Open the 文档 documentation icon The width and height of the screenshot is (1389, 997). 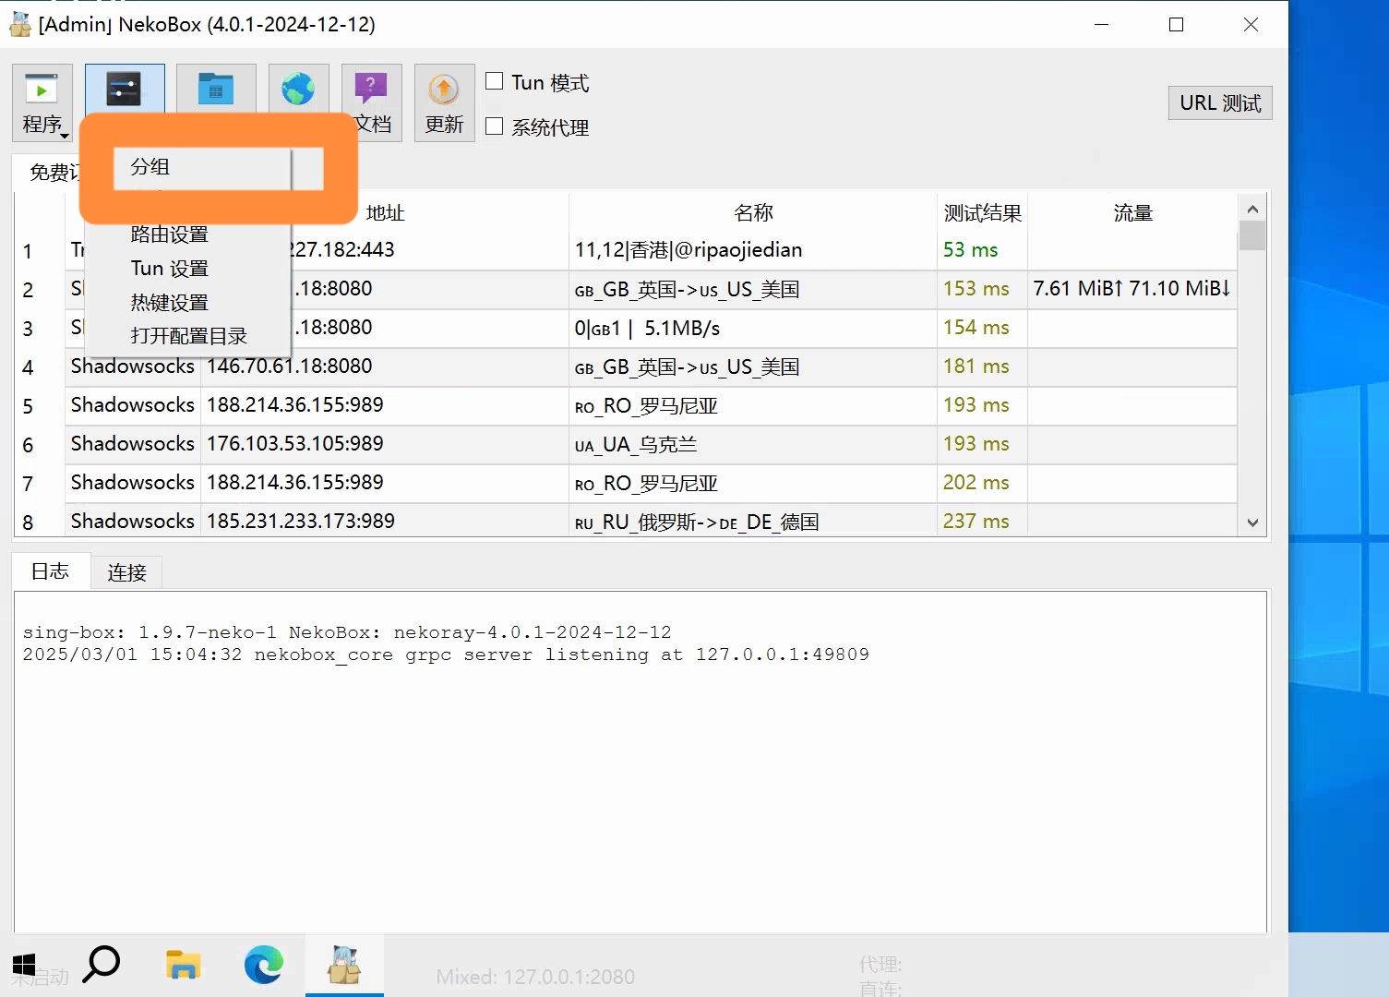(x=372, y=102)
